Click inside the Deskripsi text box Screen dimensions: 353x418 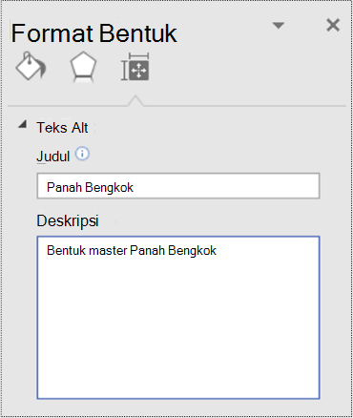(x=178, y=317)
